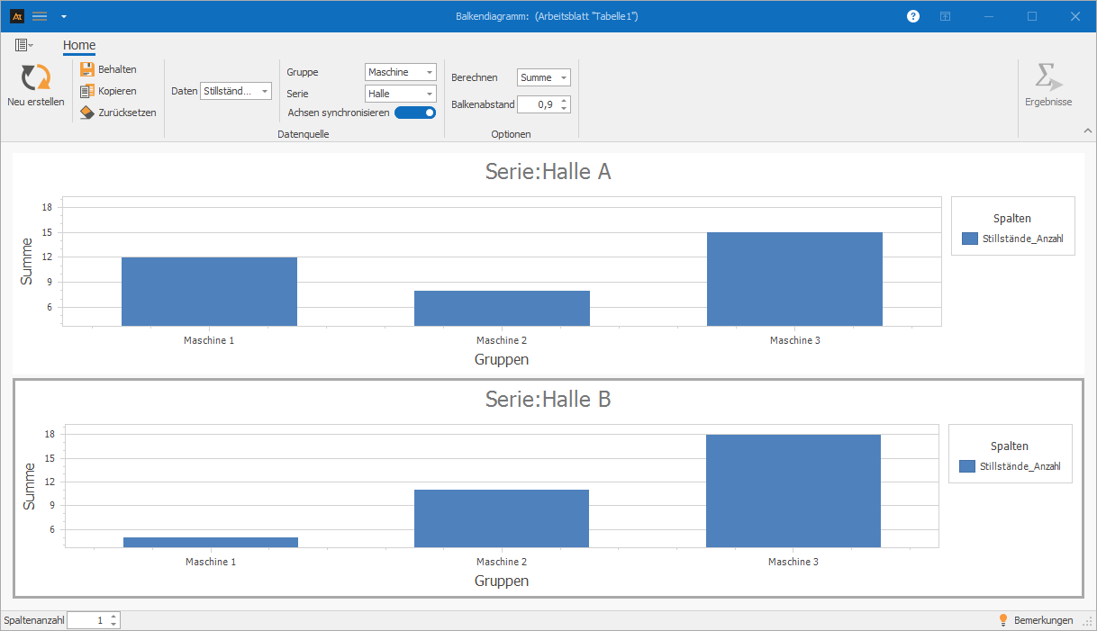Collapse the ribbon with the chevron arrow
The width and height of the screenshot is (1097, 631).
(1085, 131)
